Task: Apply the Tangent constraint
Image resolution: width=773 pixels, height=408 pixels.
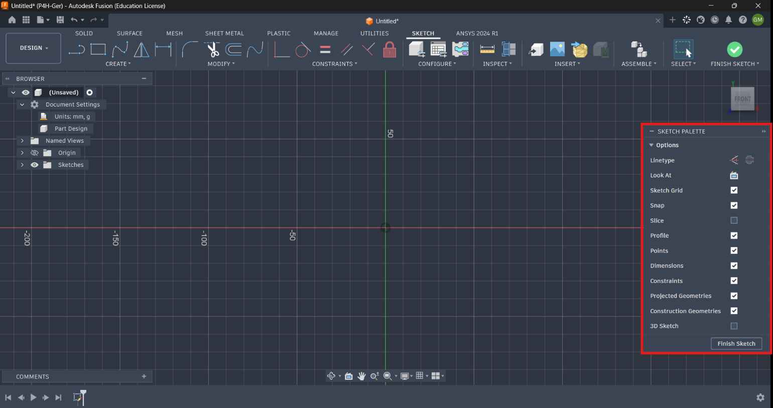Action: [303, 49]
